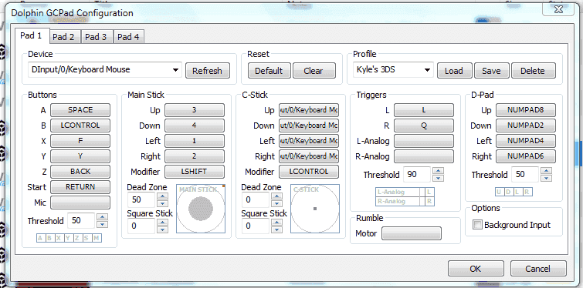Click D-Pad Left mapping NUMPAD4
This screenshot has width=583, height=288.
pyautogui.click(x=526, y=141)
